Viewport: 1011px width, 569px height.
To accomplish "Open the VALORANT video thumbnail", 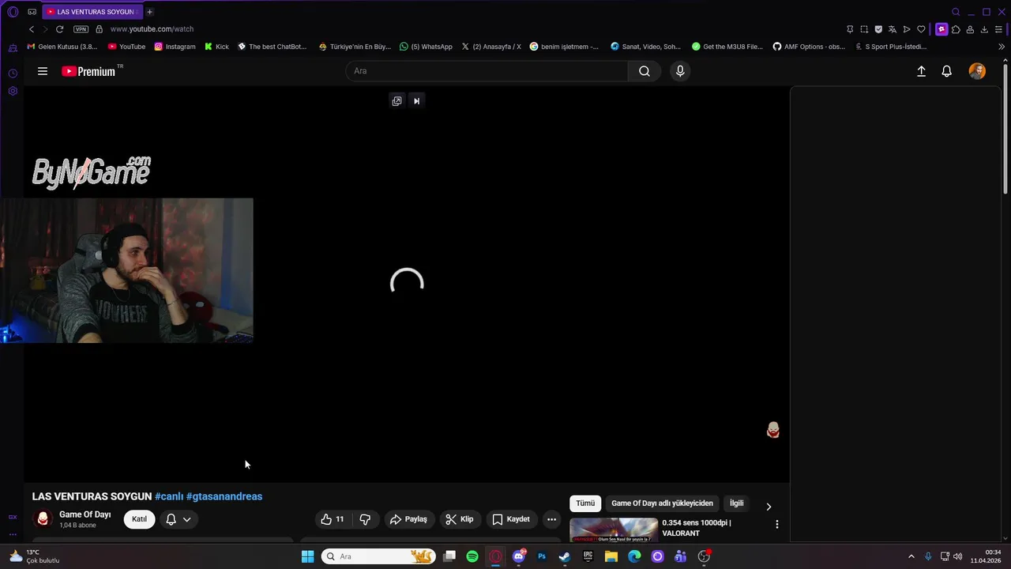I will (x=614, y=530).
